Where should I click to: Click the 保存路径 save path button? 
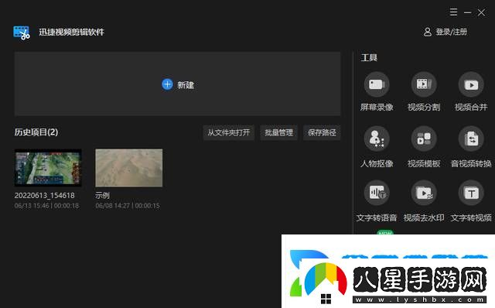tap(322, 132)
